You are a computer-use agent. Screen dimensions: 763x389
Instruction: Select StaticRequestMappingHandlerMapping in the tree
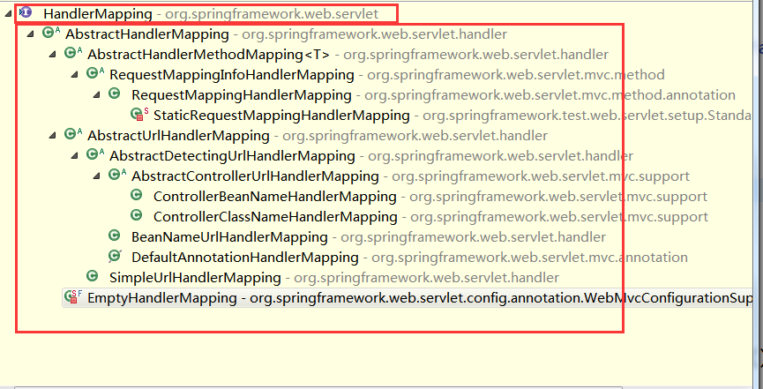281,116
